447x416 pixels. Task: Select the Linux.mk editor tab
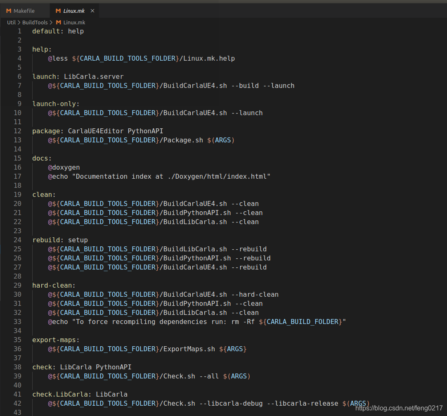click(74, 11)
